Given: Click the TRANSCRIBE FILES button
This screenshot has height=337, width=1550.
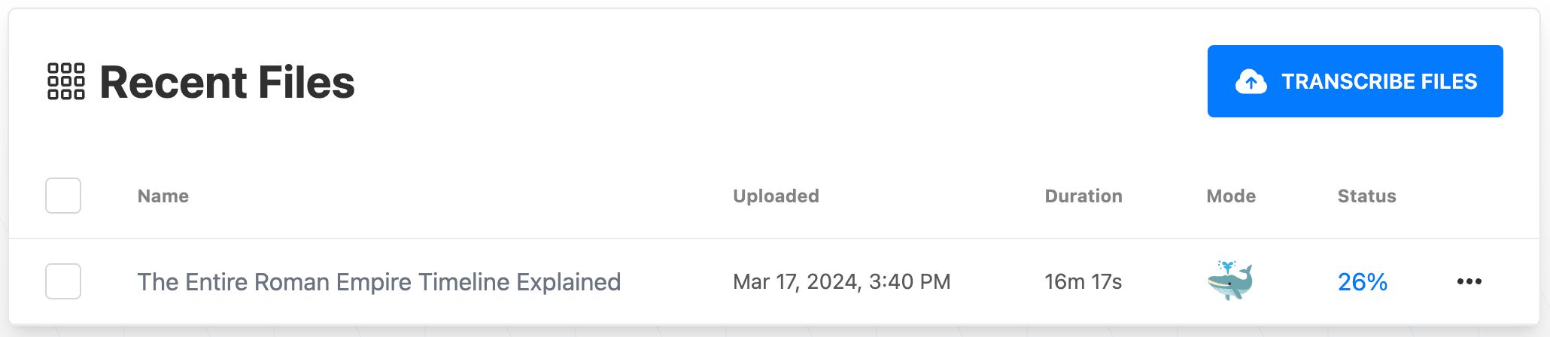Looking at the screenshot, I should click(x=1355, y=81).
